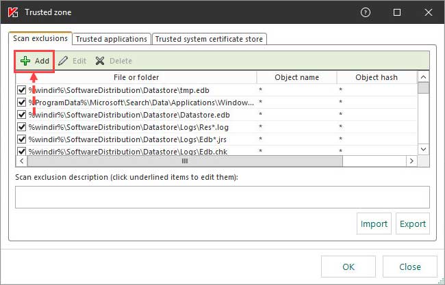Click the vertical scrollbar thumb

(x=423, y=87)
